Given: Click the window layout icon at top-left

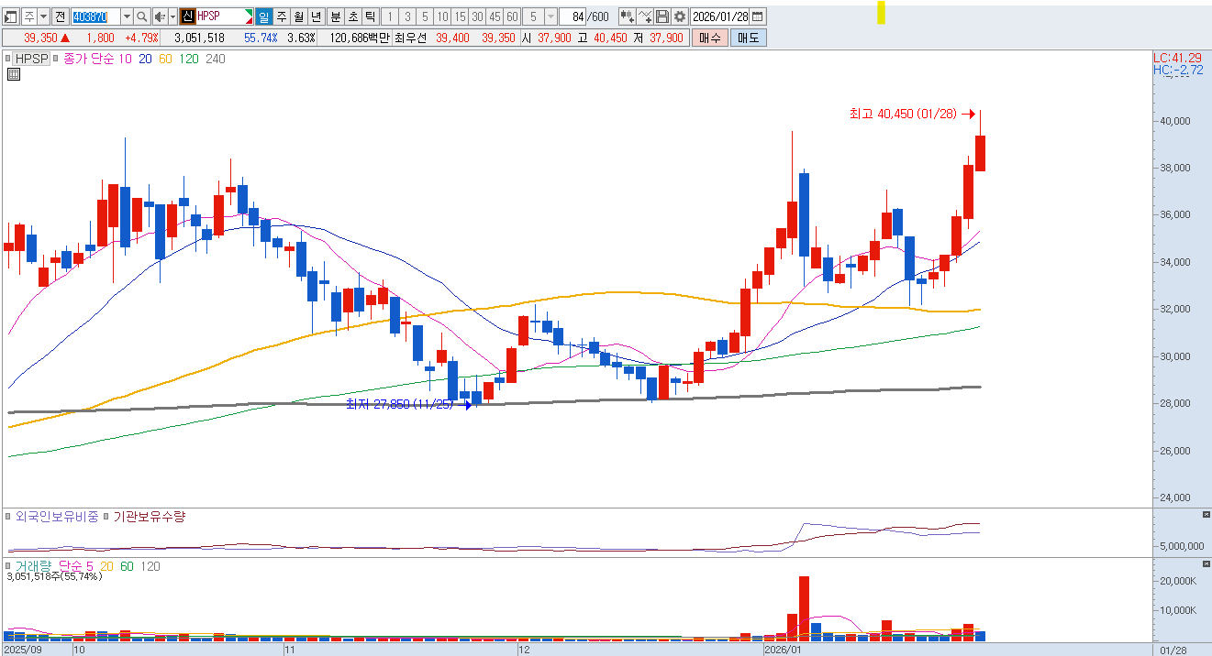Looking at the screenshot, I should (11, 17).
